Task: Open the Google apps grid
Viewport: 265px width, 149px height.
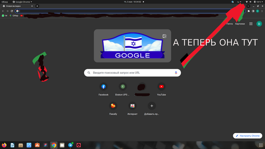Action: (251, 24)
